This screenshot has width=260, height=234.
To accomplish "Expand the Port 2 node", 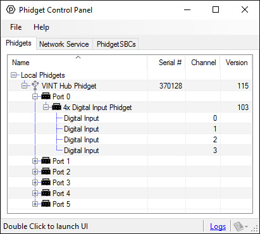I will tap(35, 172).
